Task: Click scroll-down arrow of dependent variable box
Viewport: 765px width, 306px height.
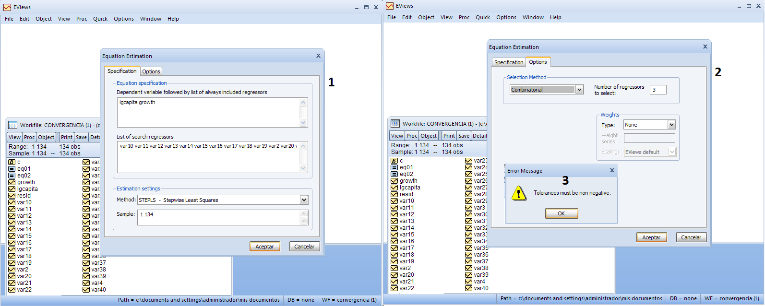Action: coord(303,123)
